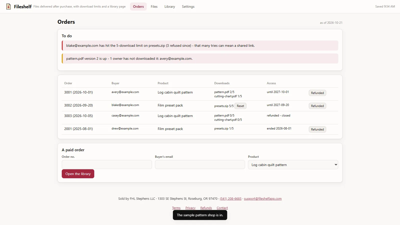Image resolution: width=400 pixels, height=225 pixels.
Task: Open the Privacy link
Action: [190, 208]
